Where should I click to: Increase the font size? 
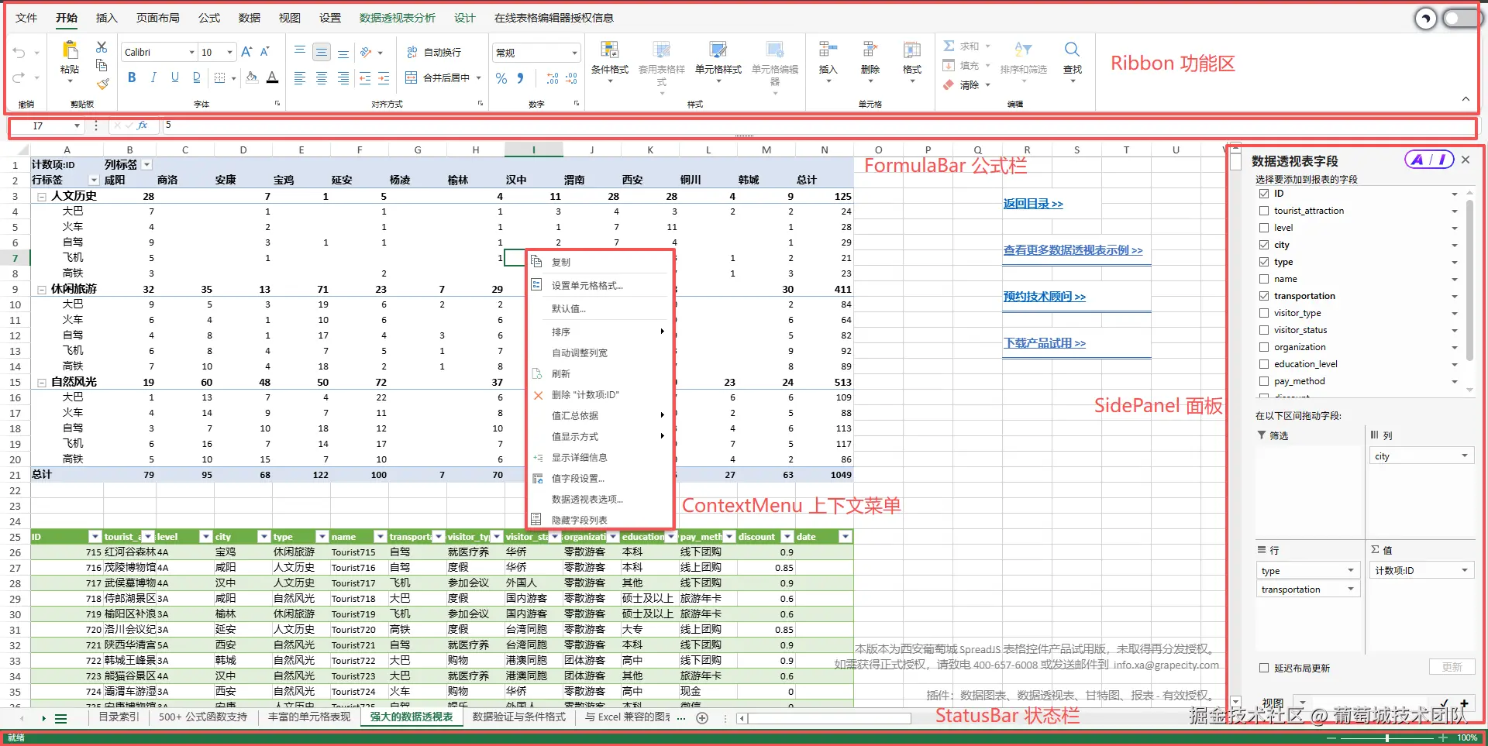tap(246, 52)
